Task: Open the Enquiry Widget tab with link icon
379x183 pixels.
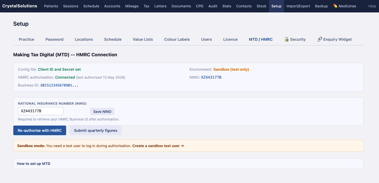Action: coord(335,39)
